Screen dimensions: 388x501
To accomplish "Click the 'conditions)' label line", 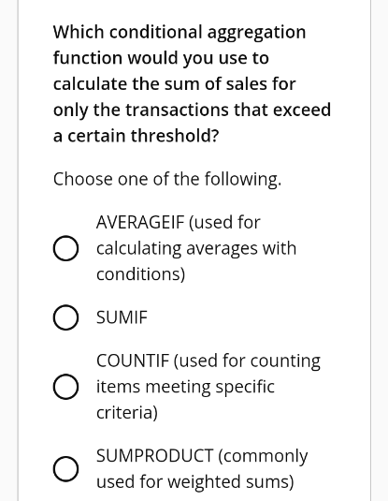I will pos(141,274).
